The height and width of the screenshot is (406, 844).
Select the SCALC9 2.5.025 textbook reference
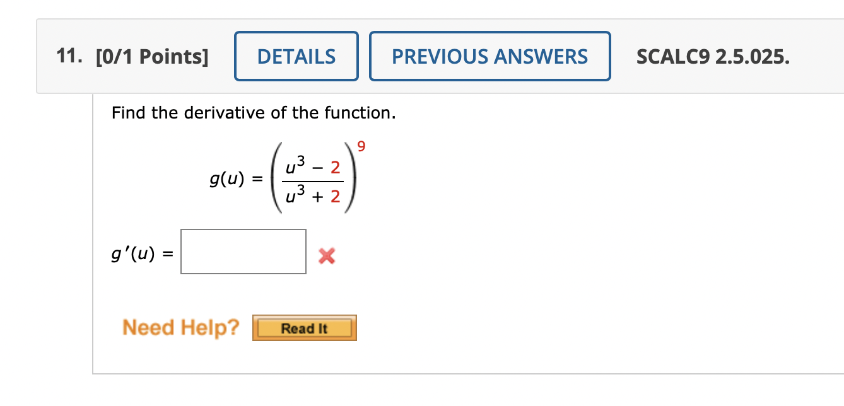(x=713, y=56)
